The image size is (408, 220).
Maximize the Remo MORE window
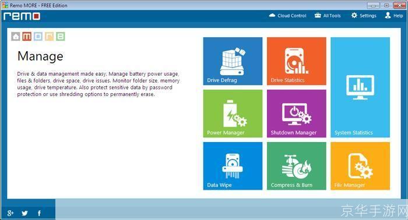[x=386, y=5]
